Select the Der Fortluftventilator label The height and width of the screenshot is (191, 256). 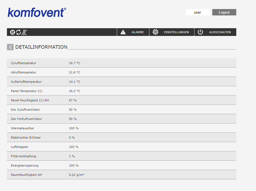[26, 119]
